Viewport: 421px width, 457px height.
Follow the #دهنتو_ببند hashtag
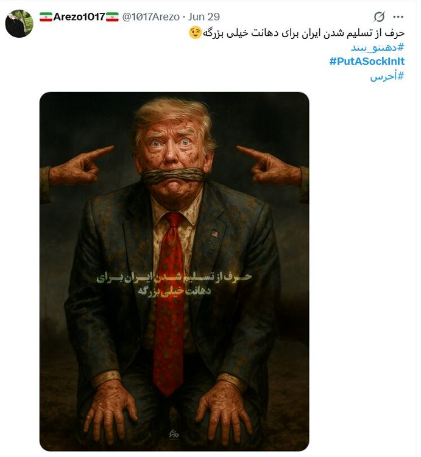(378, 48)
